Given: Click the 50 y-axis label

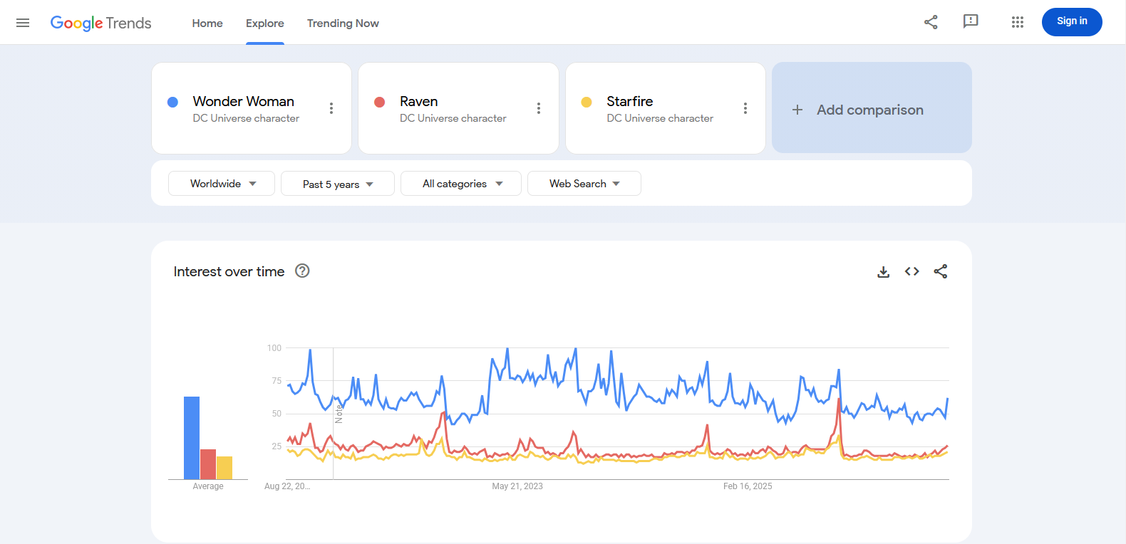Looking at the screenshot, I should (x=277, y=414).
